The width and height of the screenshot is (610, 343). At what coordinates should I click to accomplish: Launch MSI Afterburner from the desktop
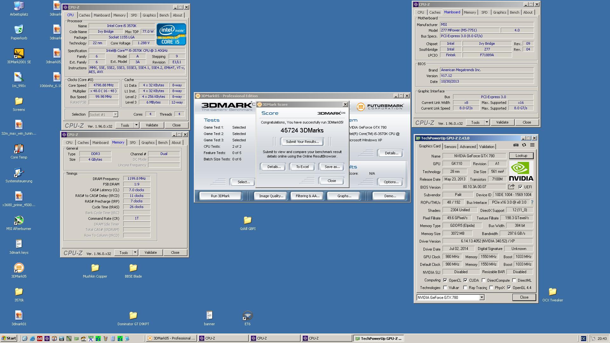[x=19, y=223]
